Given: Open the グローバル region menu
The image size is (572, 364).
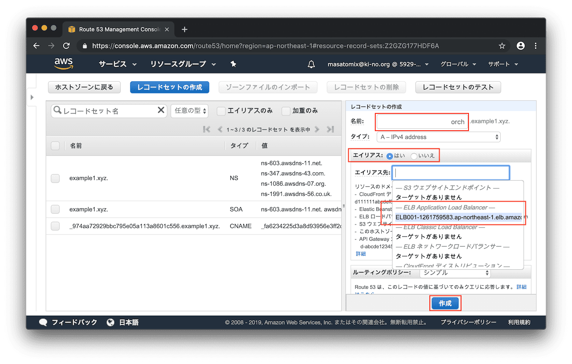Looking at the screenshot, I should click(459, 64).
